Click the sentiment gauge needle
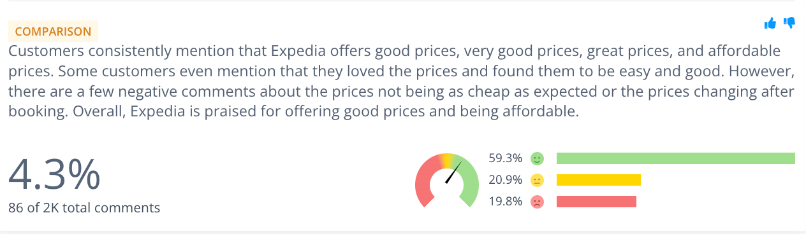 click(453, 172)
